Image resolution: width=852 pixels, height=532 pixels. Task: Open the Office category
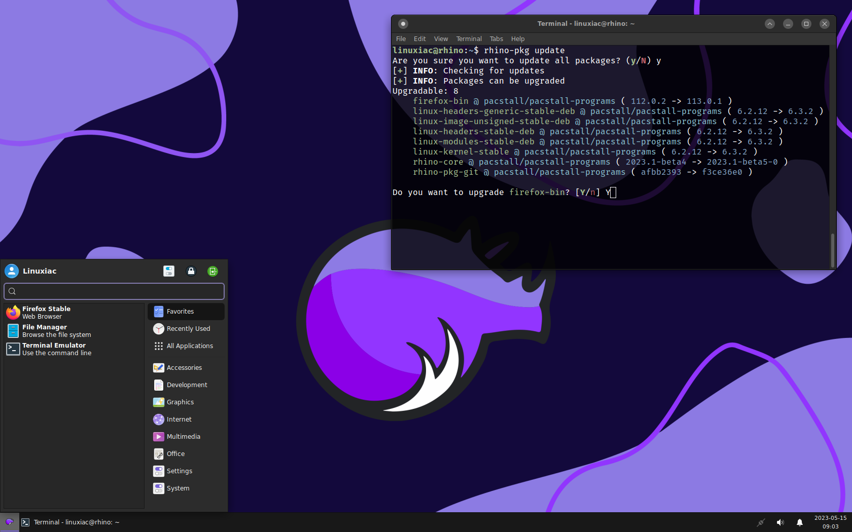coord(186,454)
